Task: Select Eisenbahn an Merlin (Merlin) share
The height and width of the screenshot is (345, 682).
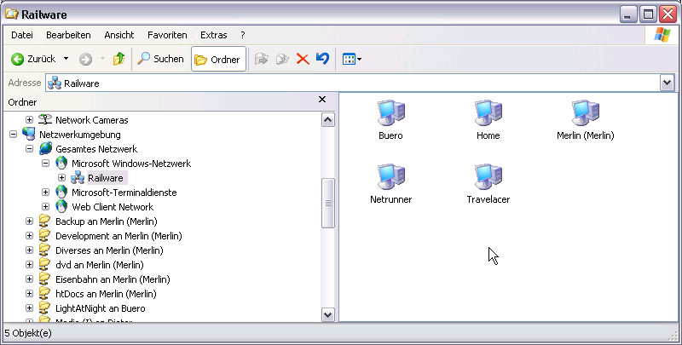Action: click(x=113, y=279)
